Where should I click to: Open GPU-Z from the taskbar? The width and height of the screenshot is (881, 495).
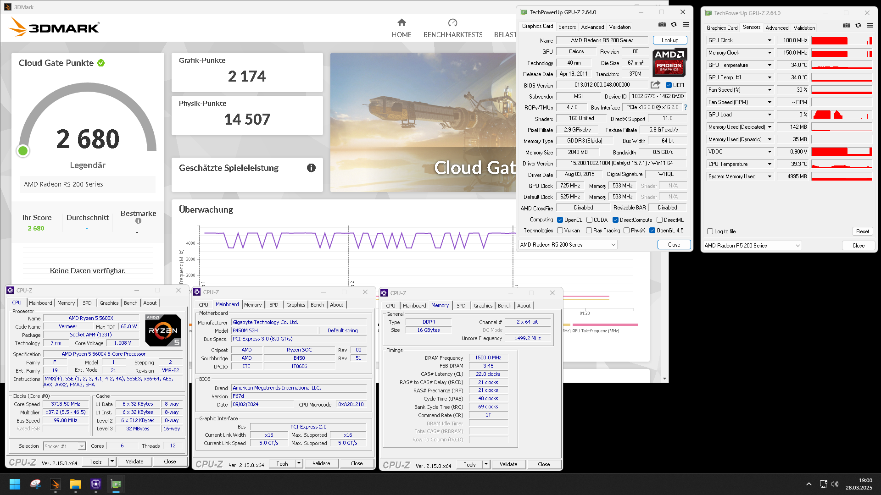116,484
